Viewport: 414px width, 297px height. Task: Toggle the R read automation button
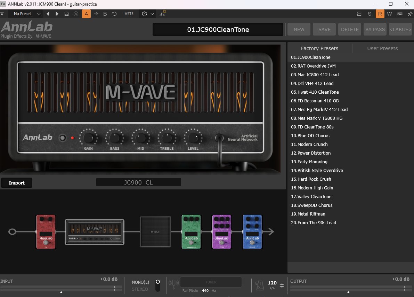point(380,14)
